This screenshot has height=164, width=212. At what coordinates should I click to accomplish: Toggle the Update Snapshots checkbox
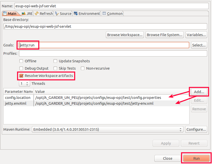coord(55,61)
